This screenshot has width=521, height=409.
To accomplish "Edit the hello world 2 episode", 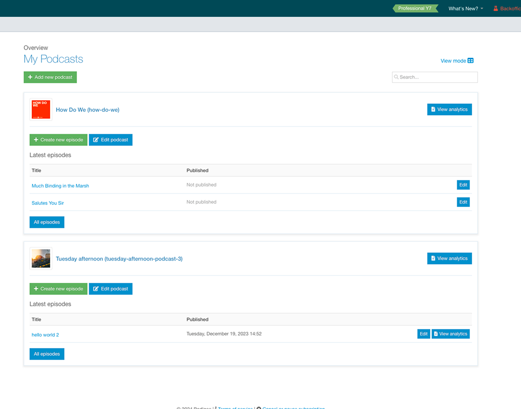I will click(424, 334).
